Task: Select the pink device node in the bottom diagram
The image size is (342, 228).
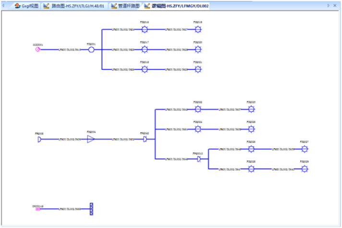Action: (37, 209)
